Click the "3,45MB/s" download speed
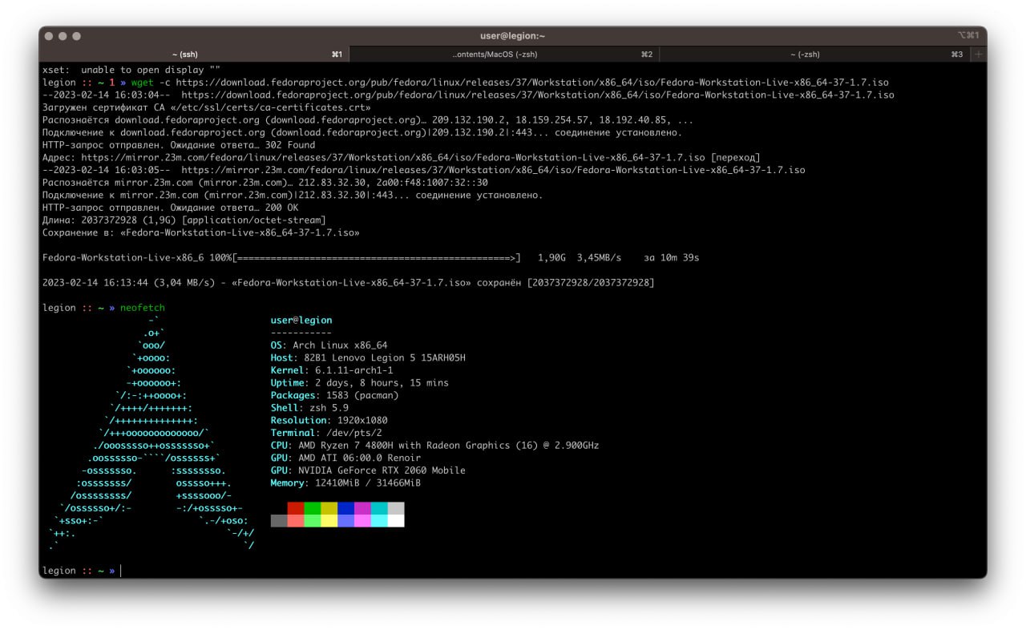Image resolution: width=1026 pixels, height=630 pixels. tap(600, 258)
